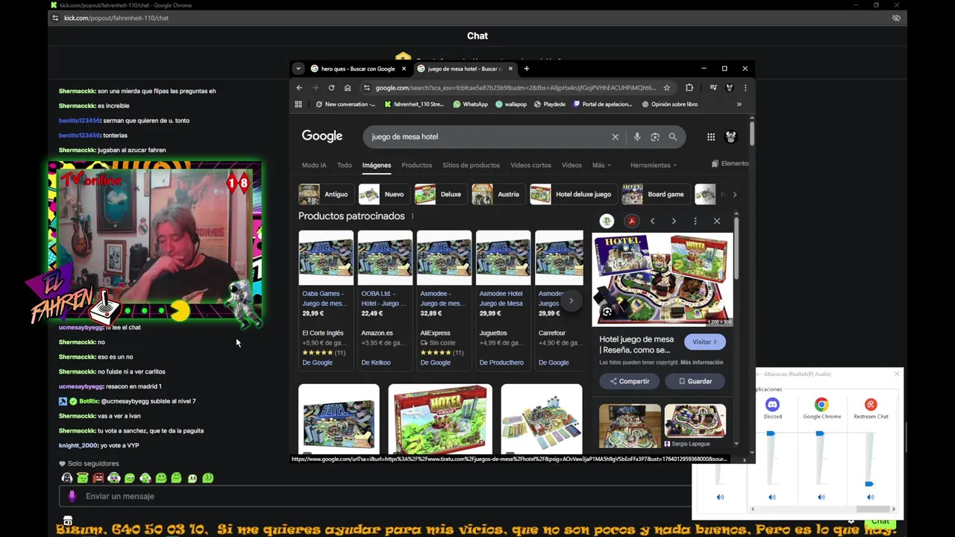The height and width of the screenshot is (537, 955).
Task: Select the Videos cortos tab
Action: click(x=531, y=165)
